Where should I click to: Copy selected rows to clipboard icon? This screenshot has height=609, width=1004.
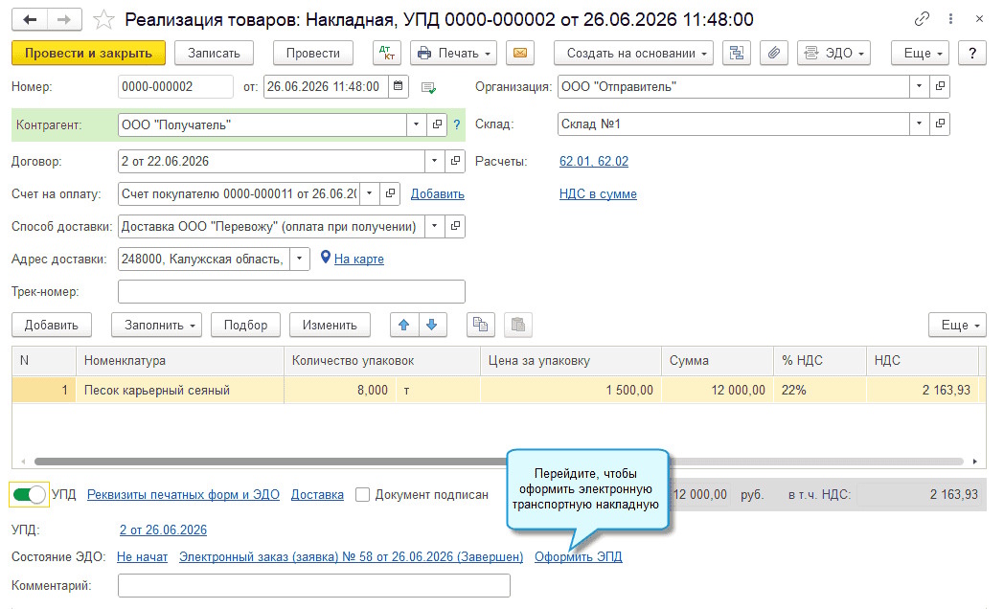tap(480, 325)
